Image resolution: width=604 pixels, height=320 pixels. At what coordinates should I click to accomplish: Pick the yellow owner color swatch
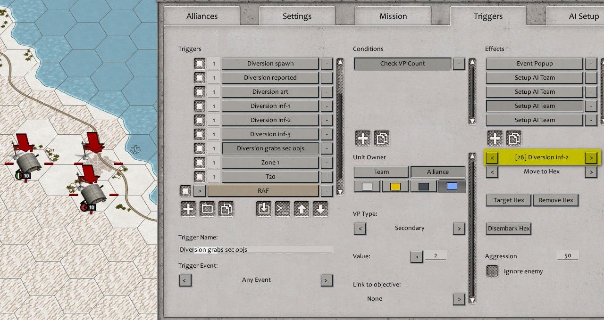[395, 187]
